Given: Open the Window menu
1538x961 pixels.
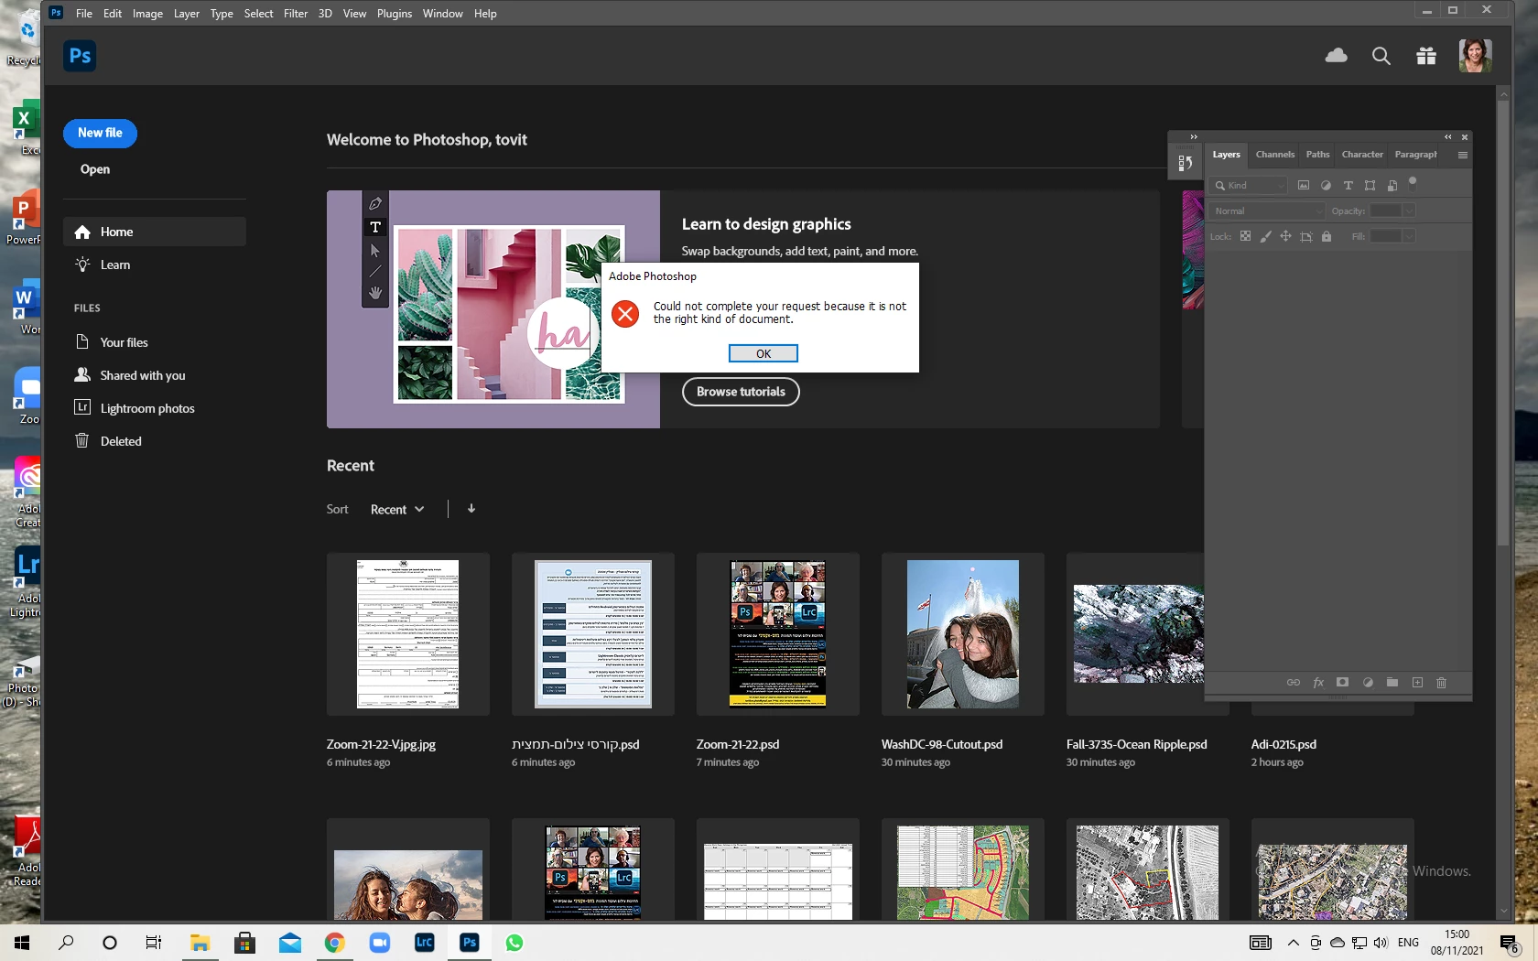Looking at the screenshot, I should pos(443,14).
